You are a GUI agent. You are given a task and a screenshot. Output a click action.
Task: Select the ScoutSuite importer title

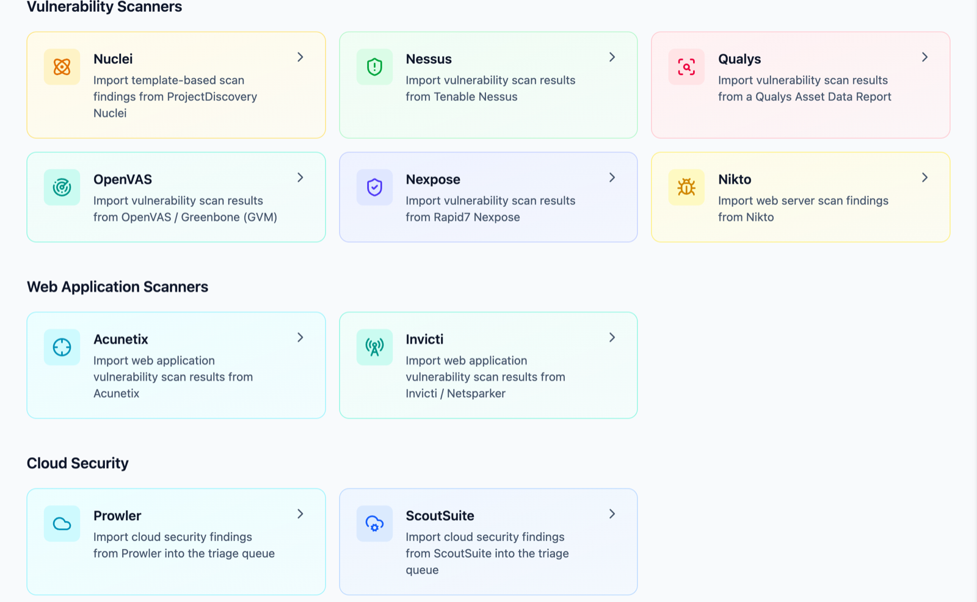440,515
